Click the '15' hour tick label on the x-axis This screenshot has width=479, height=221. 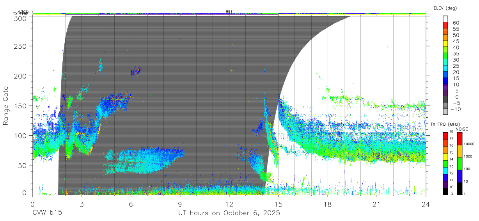279,204
